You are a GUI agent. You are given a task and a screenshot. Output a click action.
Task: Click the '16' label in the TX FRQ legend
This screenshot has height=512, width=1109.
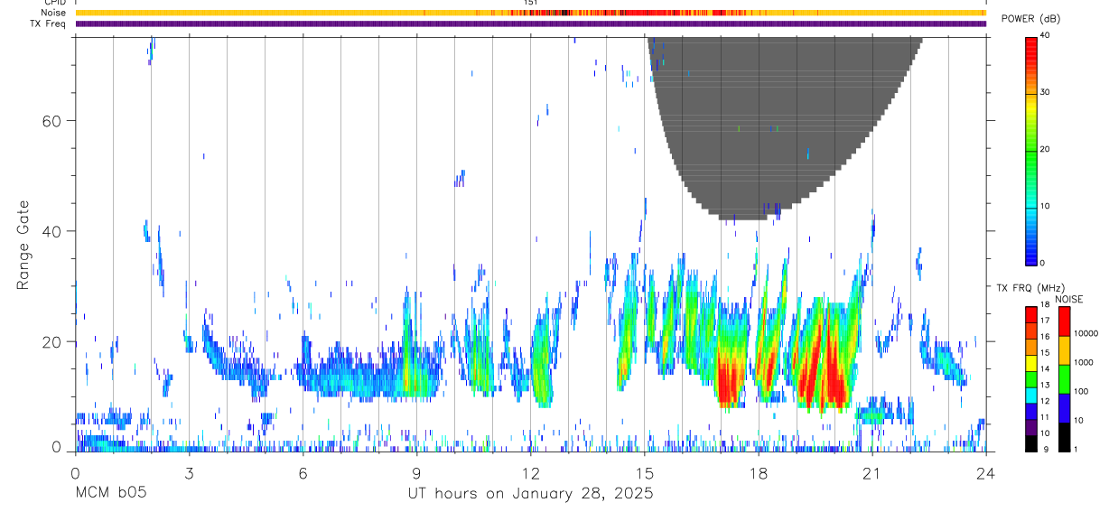pos(1045,337)
